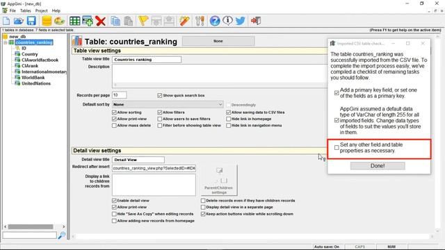Enable Delete records even if they have children
This screenshot has height=250, width=445.
[203, 201]
